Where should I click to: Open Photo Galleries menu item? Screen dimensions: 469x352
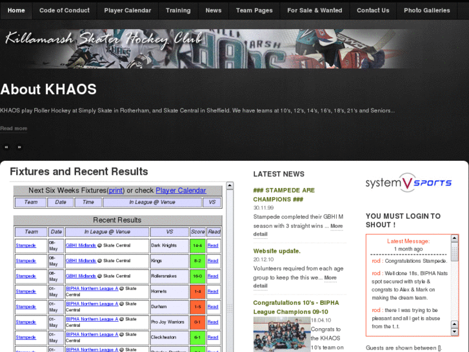[x=427, y=10]
